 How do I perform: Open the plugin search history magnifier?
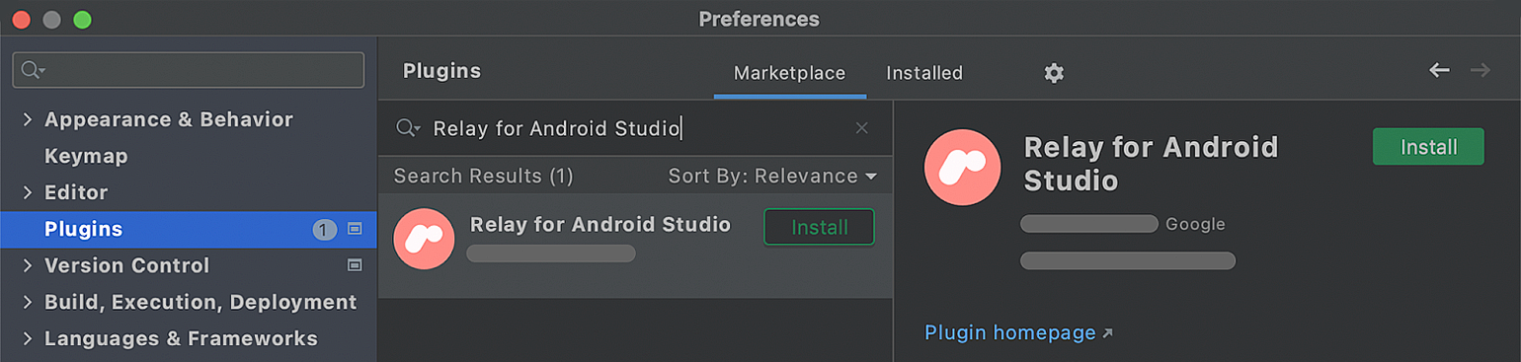click(x=408, y=128)
